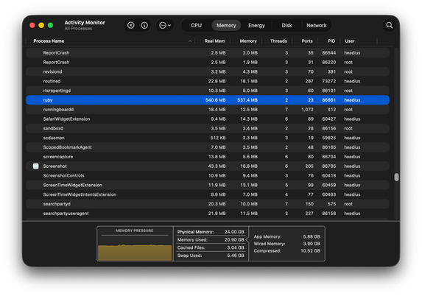The image size is (422, 296).
Task: Sort by the User column header
Action: (x=350, y=41)
